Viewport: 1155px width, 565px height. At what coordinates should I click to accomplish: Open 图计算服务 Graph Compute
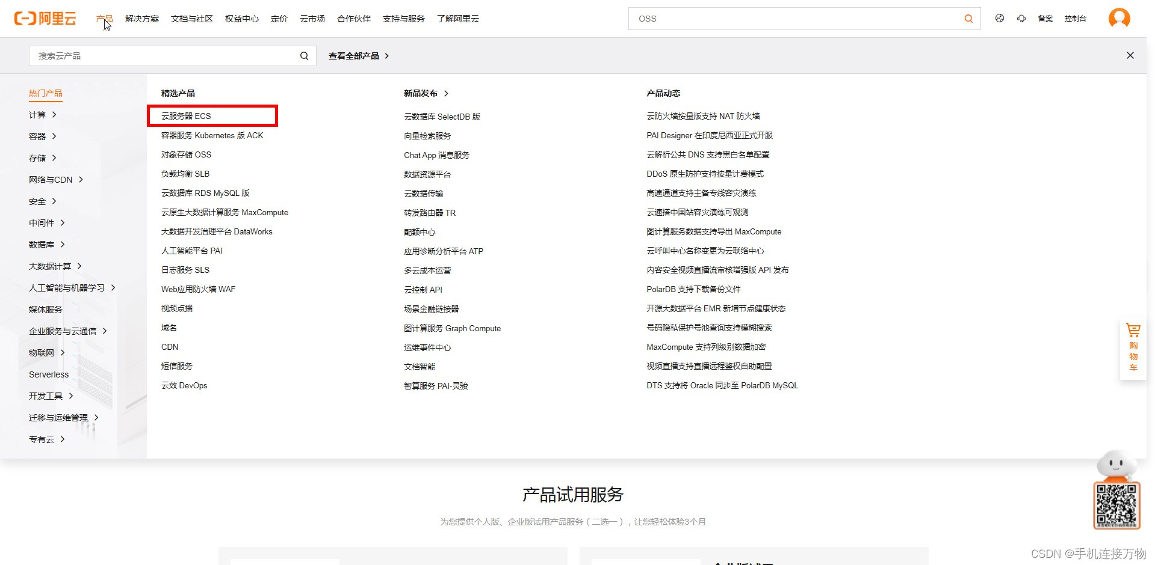coord(452,328)
